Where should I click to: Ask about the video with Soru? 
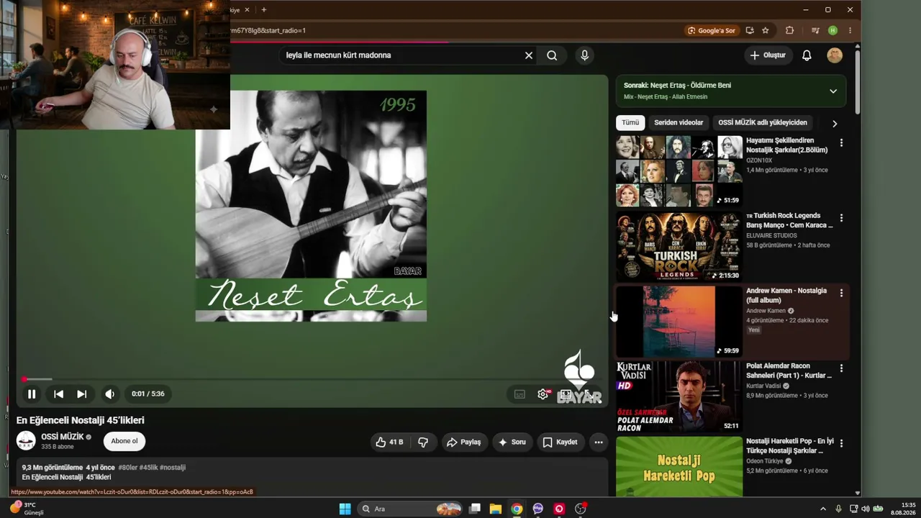(512, 442)
